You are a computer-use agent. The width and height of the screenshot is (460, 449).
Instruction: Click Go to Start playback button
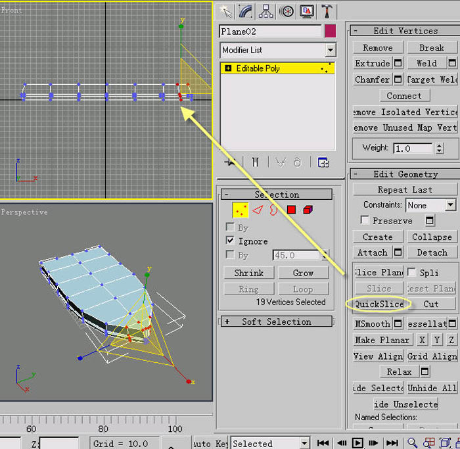pos(323,443)
